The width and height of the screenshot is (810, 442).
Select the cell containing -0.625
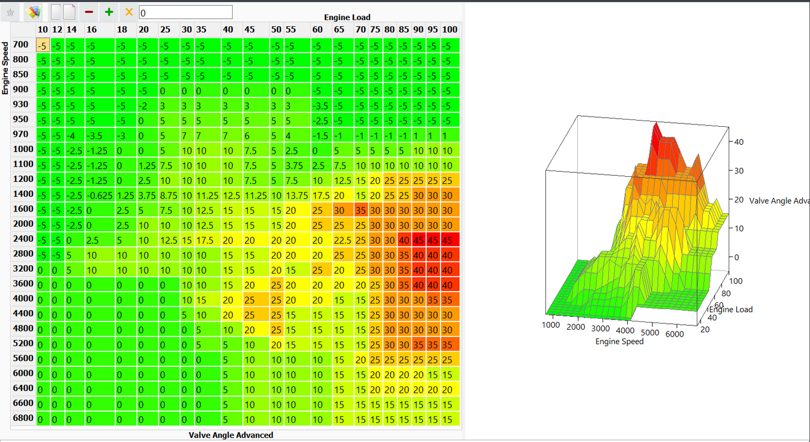click(x=99, y=196)
